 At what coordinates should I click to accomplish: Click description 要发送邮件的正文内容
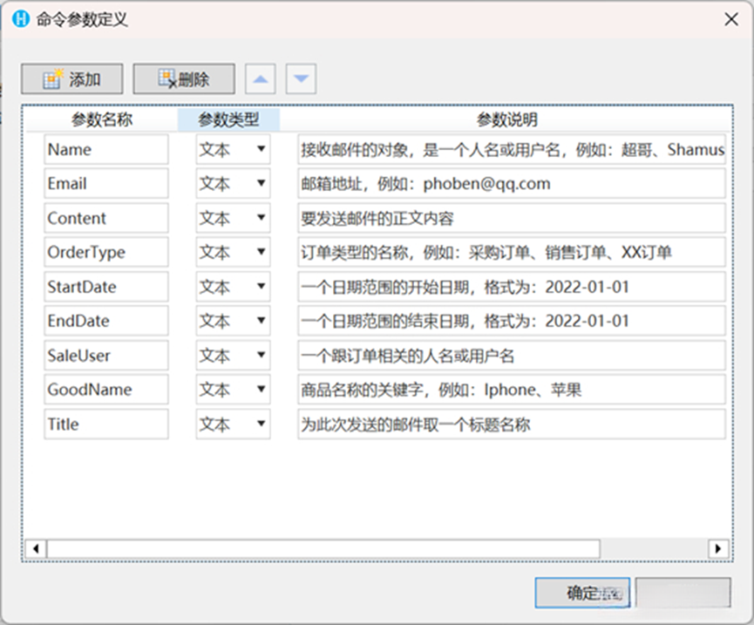(x=512, y=218)
